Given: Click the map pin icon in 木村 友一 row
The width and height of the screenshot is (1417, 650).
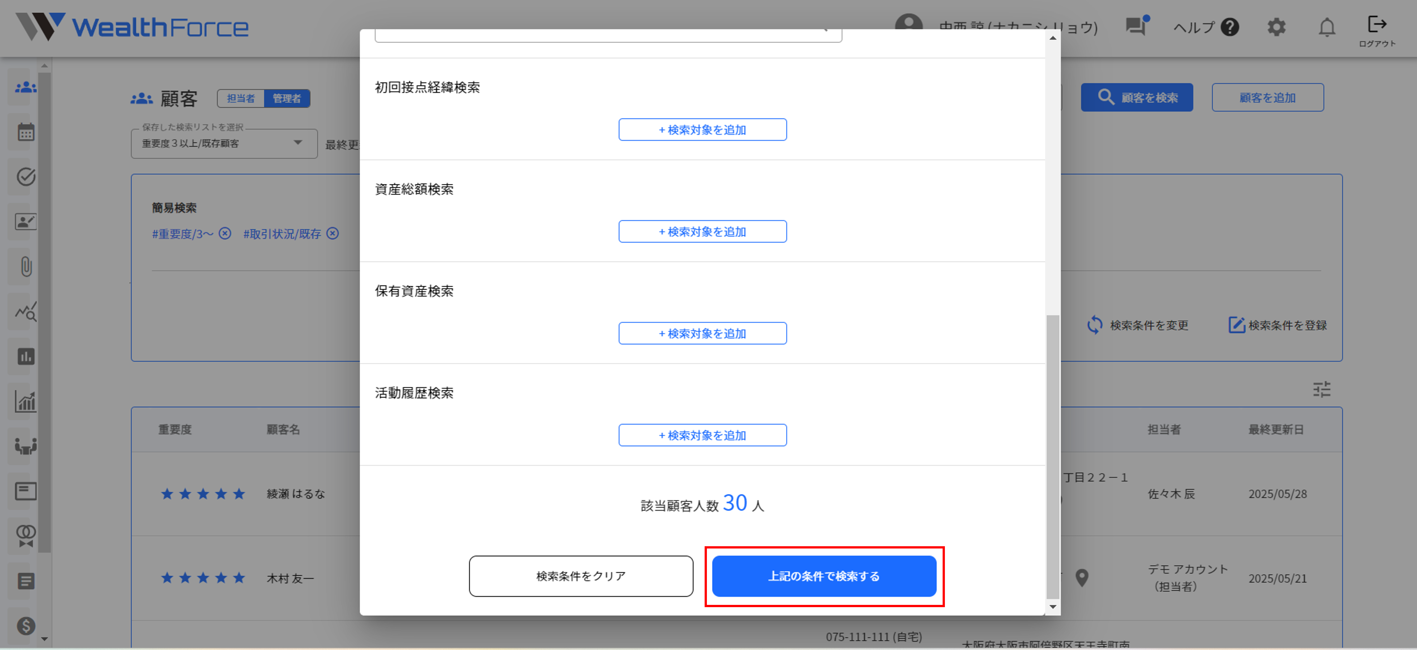Looking at the screenshot, I should (1081, 577).
